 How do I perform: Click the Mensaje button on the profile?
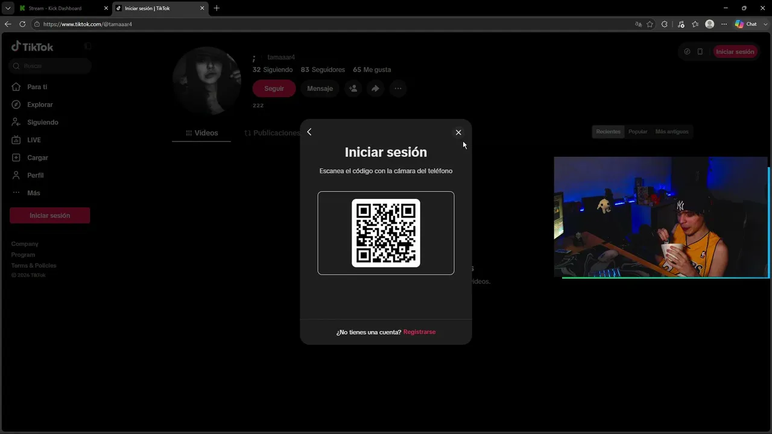(x=320, y=89)
